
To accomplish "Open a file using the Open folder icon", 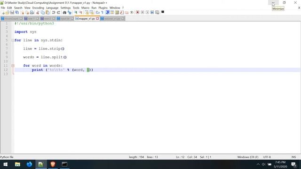I will pyautogui.click(x=8, y=13).
